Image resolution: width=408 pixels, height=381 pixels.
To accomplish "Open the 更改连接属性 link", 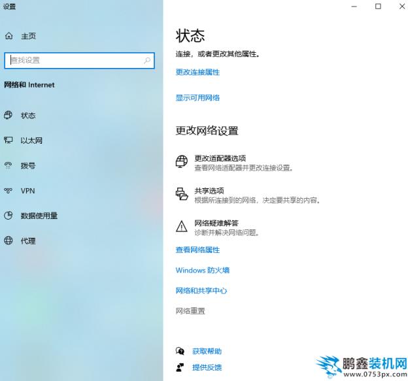I will click(x=197, y=72).
